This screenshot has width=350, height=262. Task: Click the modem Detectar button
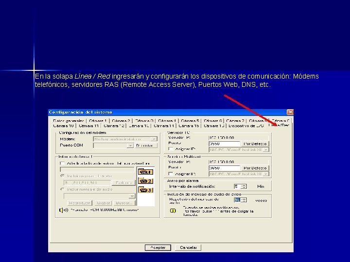click(146, 146)
